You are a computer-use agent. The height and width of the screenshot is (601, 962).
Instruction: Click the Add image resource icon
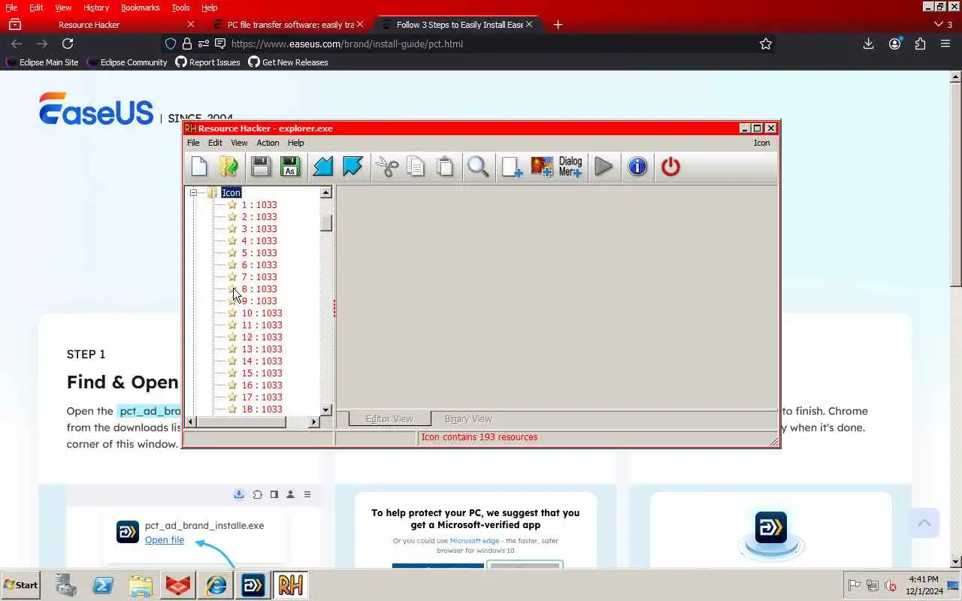click(542, 167)
